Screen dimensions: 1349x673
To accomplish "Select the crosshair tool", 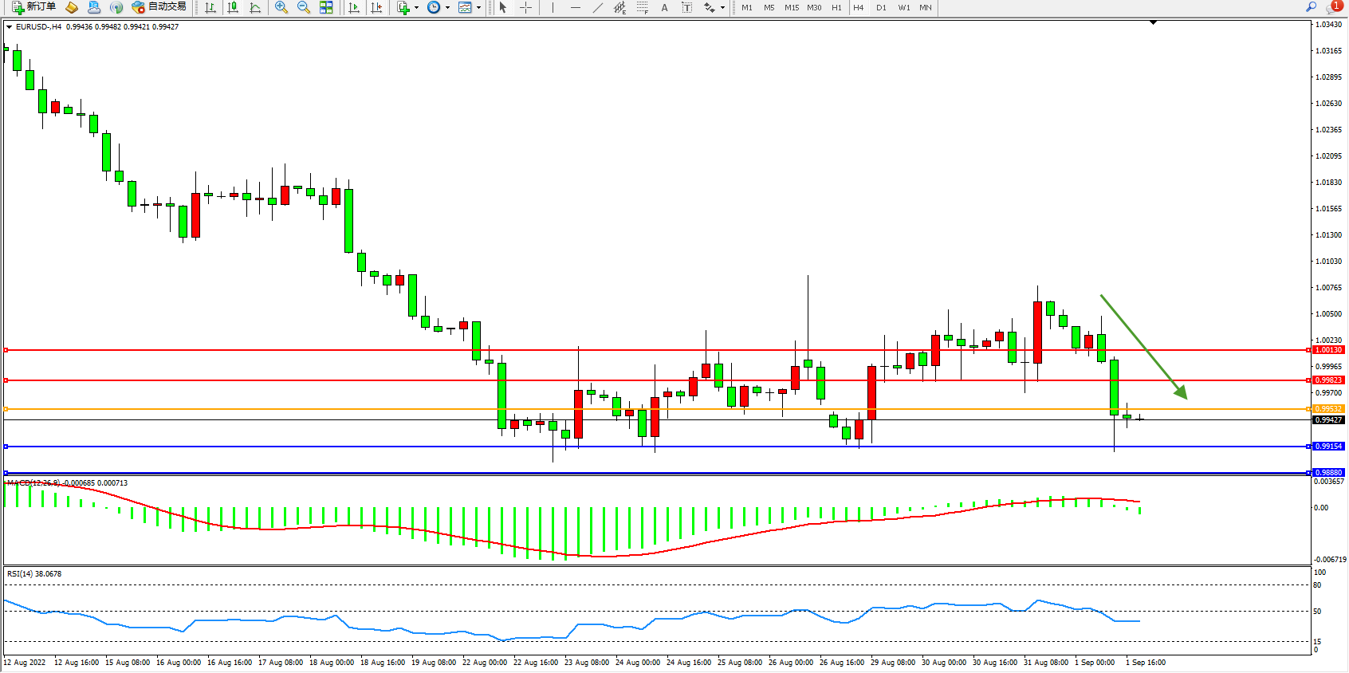I will (x=526, y=7).
